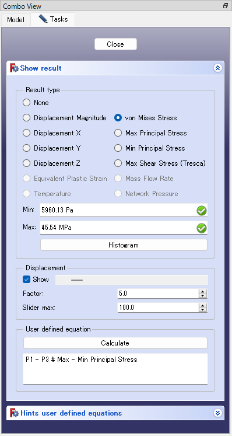Increase the Factor value with up arrow
This screenshot has width=232, height=436.
click(x=203, y=291)
